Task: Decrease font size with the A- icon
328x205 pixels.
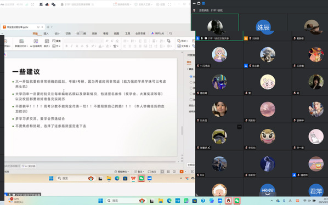Action: (x=112, y=41)
